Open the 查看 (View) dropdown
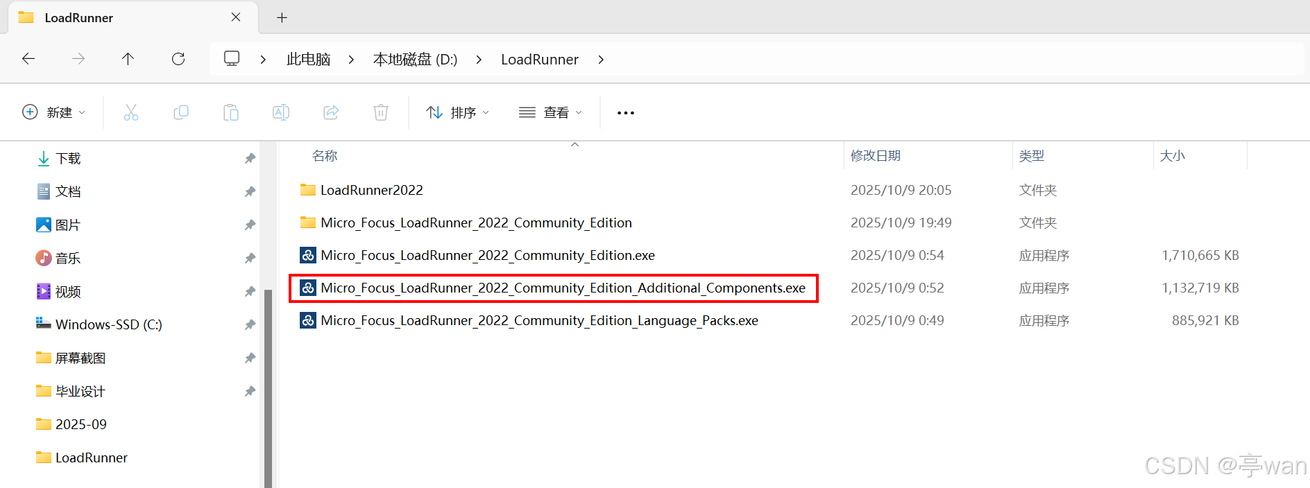 click(x=551, y=112)
